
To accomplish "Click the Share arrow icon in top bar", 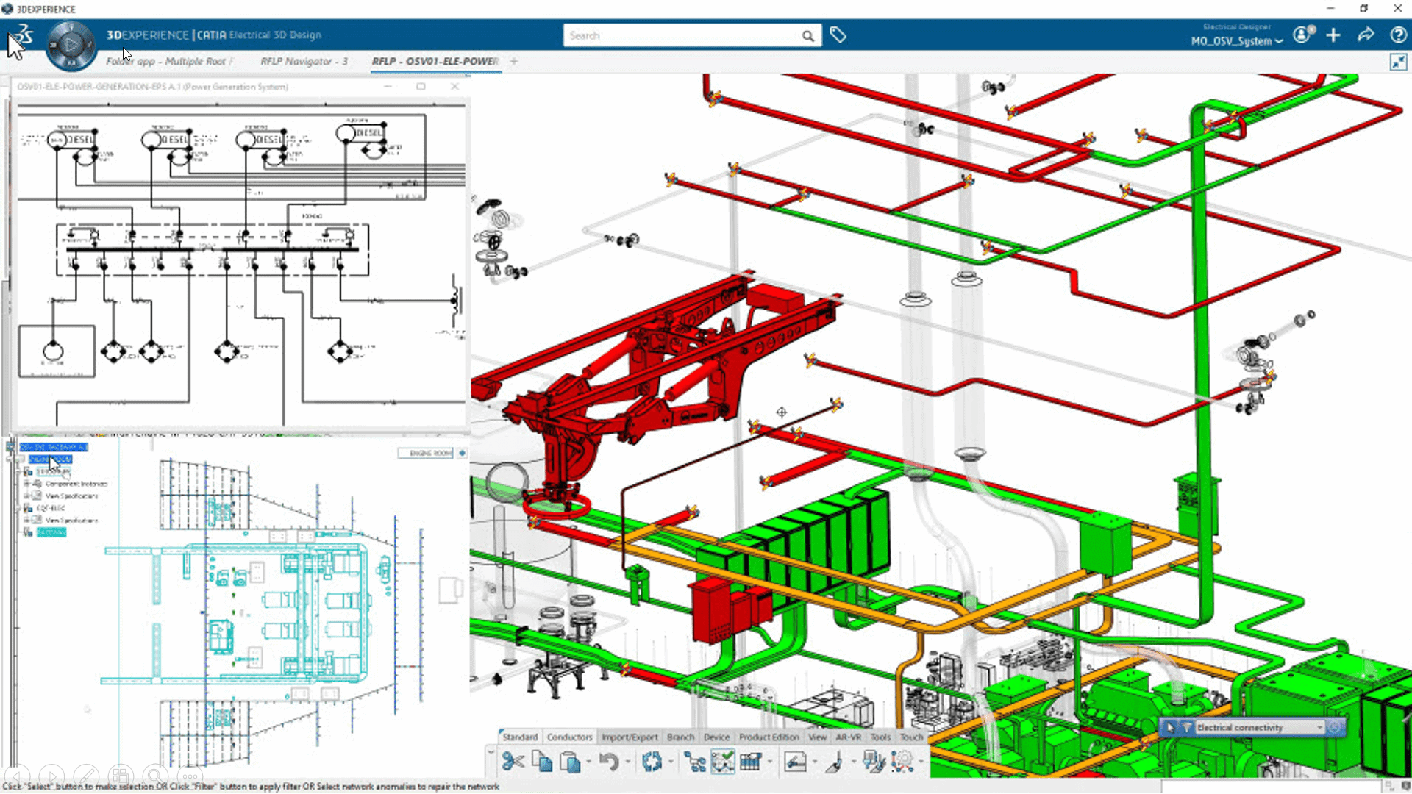I will (1366, 35).
